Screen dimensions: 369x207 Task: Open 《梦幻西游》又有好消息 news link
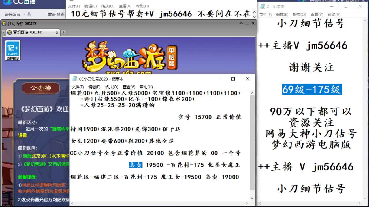pyautogui.click(x=46, y=164)
